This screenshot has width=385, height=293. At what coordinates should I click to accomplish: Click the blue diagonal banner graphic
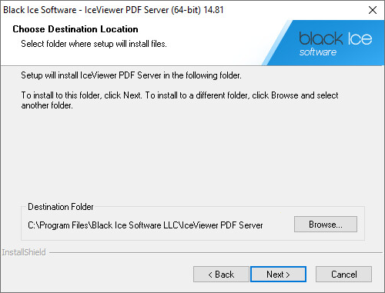[323, 42]
